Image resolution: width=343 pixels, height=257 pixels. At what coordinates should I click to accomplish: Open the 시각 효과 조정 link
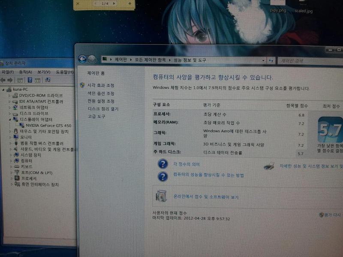(101, 85)
